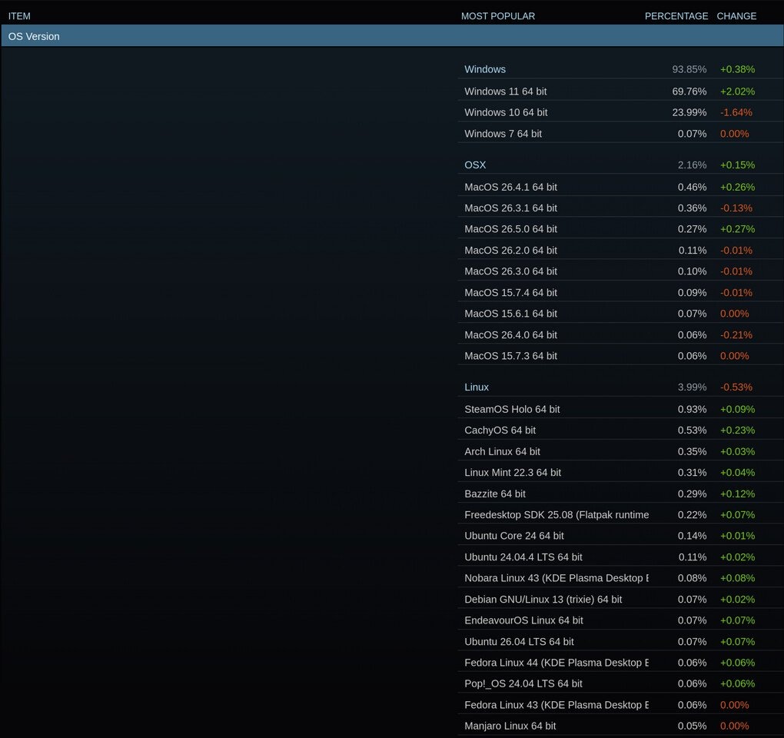This screenshot has width=784, height=738.
Task: Click the MacOS 15.6.1 64 bit entry
Action: coord(510,314)
